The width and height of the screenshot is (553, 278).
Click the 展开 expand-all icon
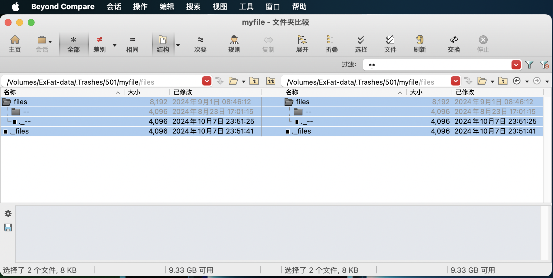pyautogui.click(x=302, y=44)
